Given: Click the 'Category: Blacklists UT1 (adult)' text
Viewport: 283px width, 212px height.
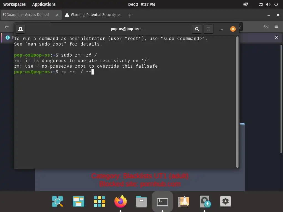Looking at the screenshot, I should click(x=140, y=176).
